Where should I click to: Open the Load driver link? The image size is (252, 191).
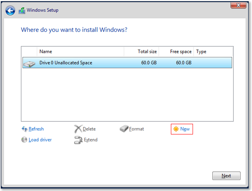click(40, 140)
